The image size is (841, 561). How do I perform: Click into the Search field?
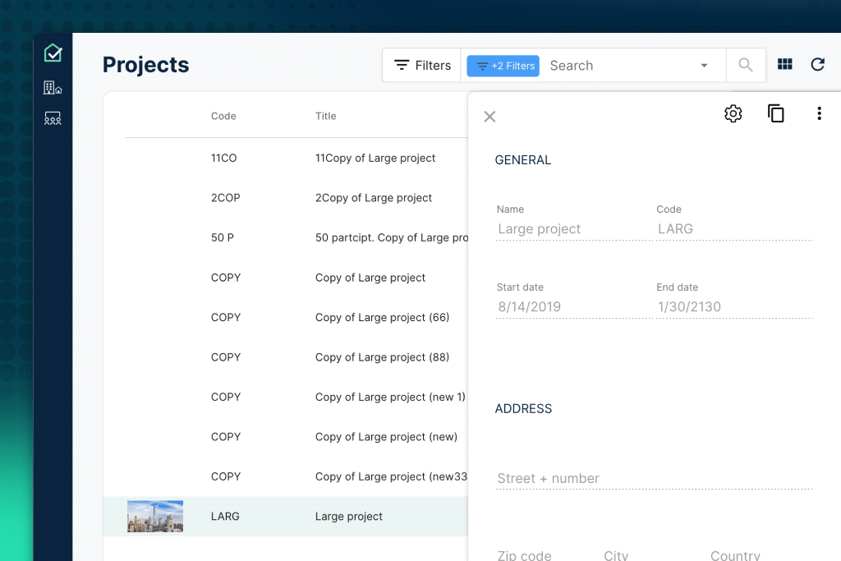point(616,66)
